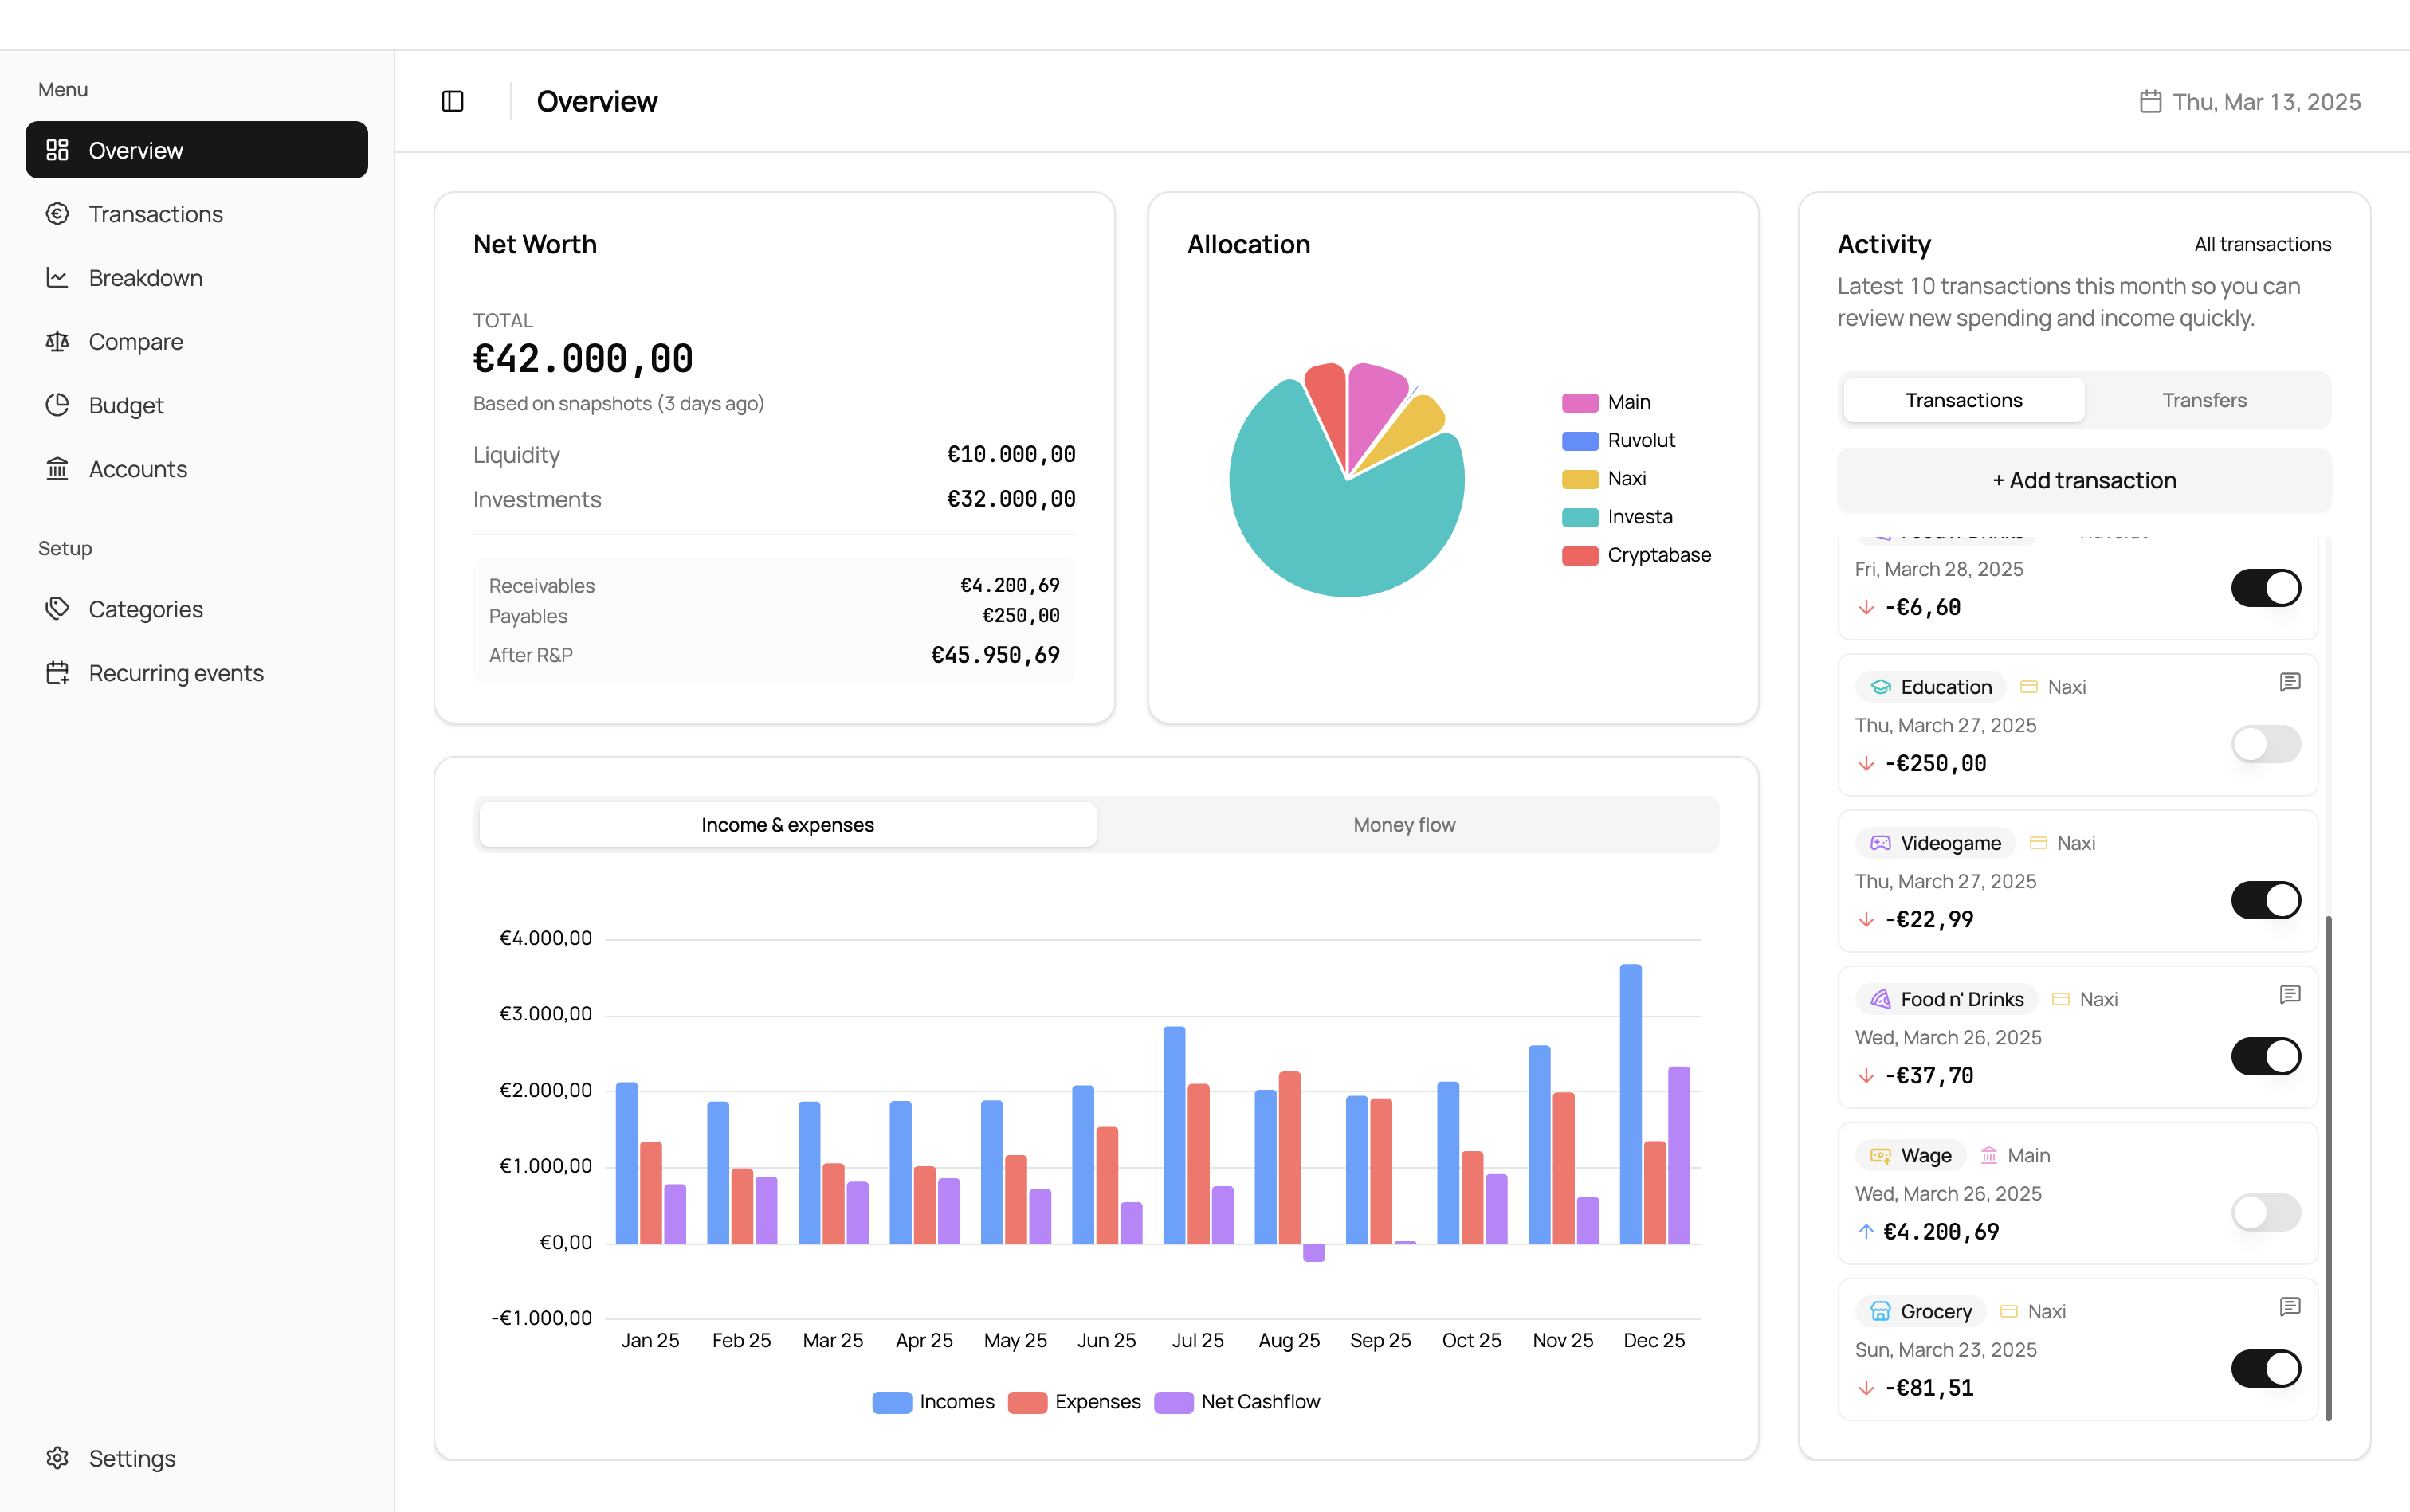Collapse the sidebar with the panel icon
Screen dimensions: 2410x1512
click(x=452, y=101)
